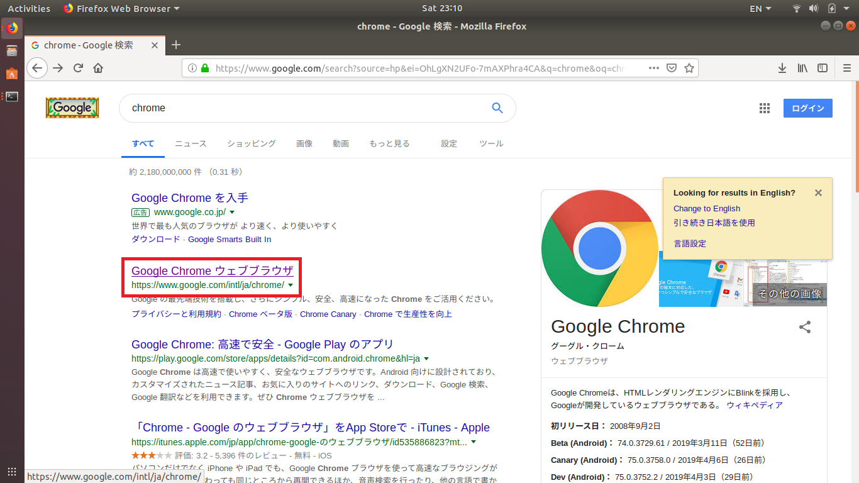Viewport: 859px width, 483px height.
Task: Click the large Chrome logo image
Action: click(600, 248)
